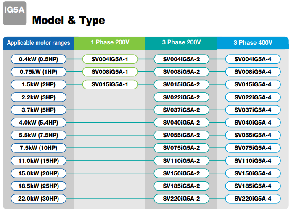Choose the 22.0kW (30HP) motor range
The image size is (291, 212).
(38, 199)
